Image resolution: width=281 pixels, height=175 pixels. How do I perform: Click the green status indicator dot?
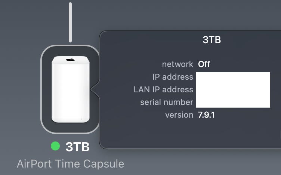tap(55, 147)
